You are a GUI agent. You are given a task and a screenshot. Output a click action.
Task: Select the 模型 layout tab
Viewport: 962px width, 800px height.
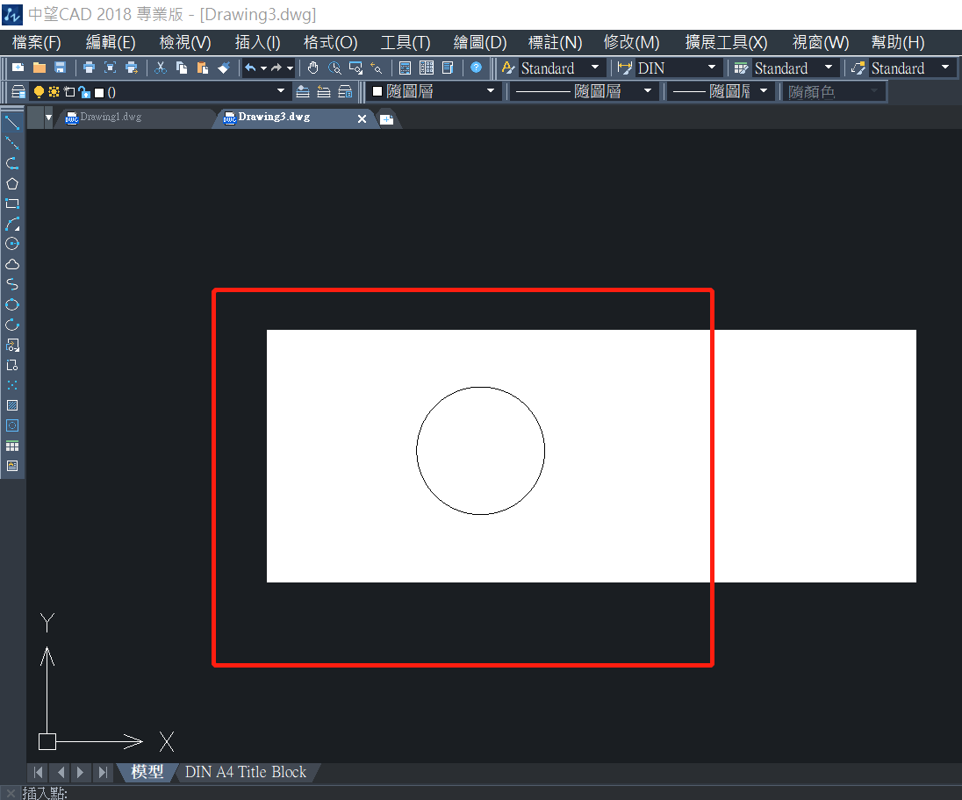147,772
